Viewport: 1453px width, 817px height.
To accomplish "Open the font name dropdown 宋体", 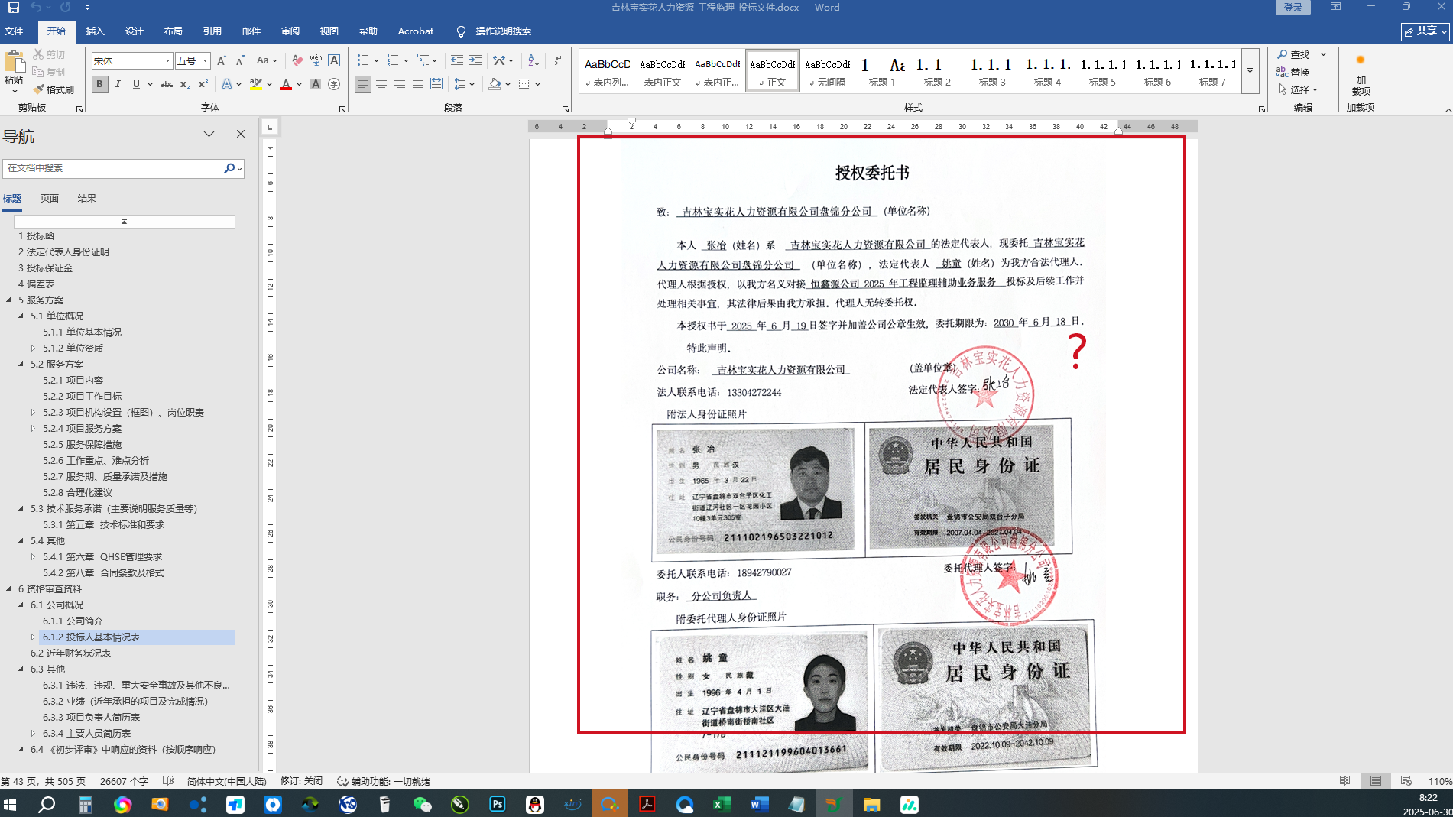I will [167, 60].
